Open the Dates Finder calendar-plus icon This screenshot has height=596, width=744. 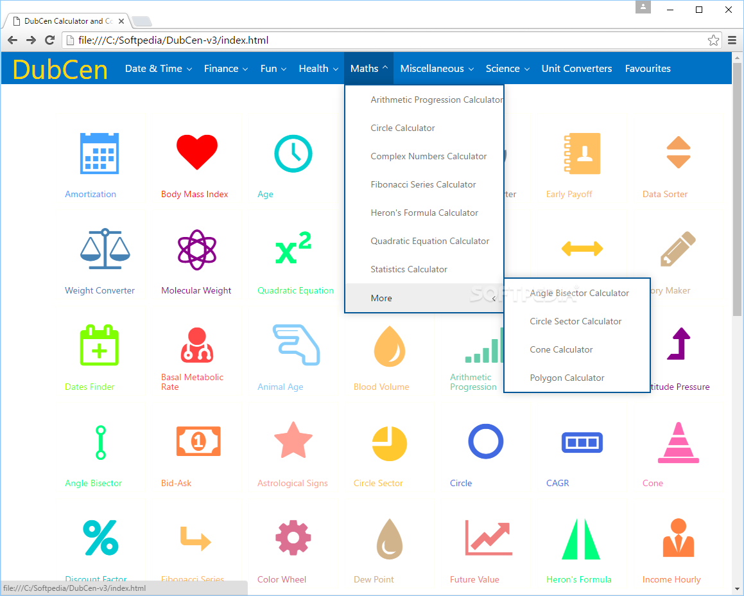[99, 346]
